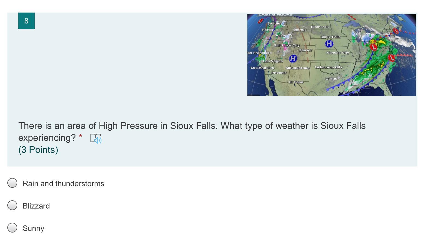Viewport: 427px width, 247px height.
Task: Click the El Paso label on the map
Action: 296,82
